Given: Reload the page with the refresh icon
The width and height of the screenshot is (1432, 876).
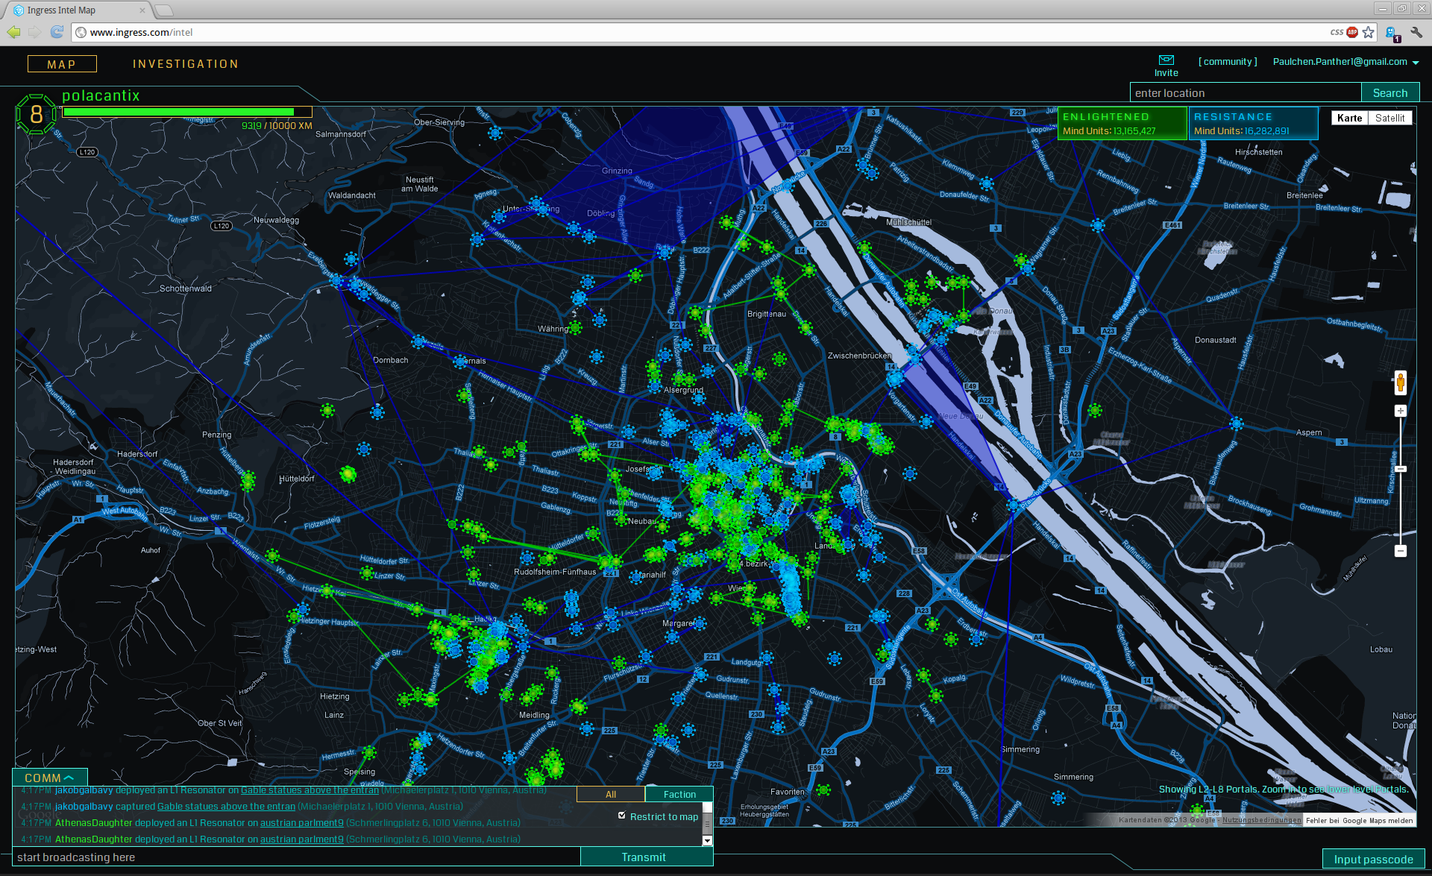Looking at the screenshot, I should pyautogui.click(x=57, y=32).
